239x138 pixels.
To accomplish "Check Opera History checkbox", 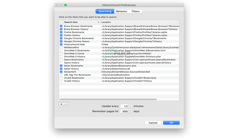I will [61, 63].
